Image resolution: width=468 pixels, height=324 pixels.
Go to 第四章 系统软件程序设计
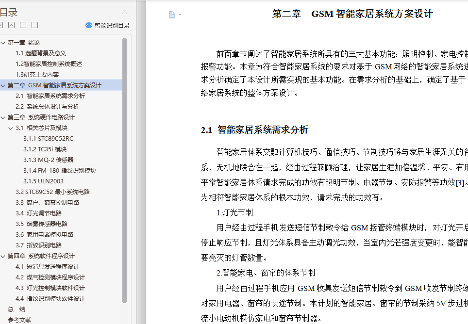pyautogui.click(x=41, y=256)
